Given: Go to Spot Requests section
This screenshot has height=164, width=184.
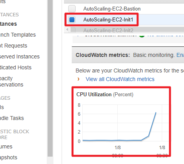Looking at the screenshot, I should (x=14, y=46).
